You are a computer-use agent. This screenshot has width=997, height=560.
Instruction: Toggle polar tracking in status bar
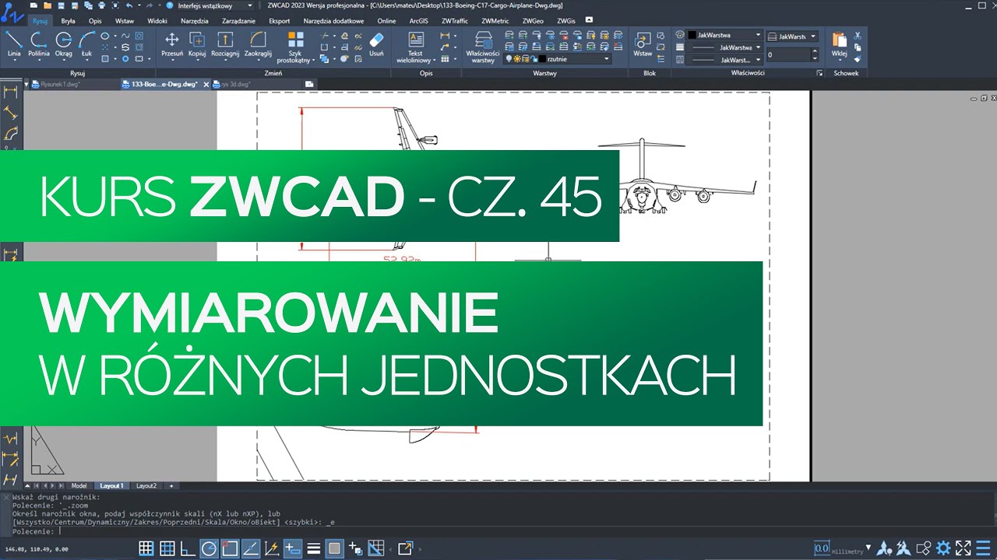(209, 548)
